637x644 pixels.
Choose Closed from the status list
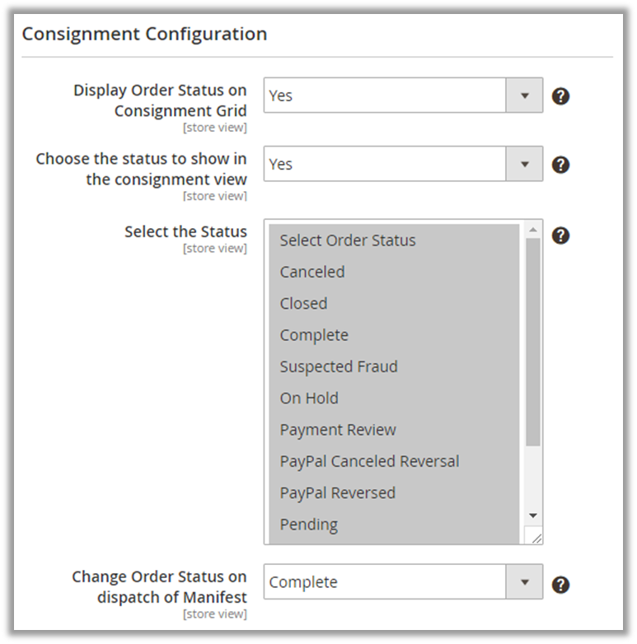[303, 303]
